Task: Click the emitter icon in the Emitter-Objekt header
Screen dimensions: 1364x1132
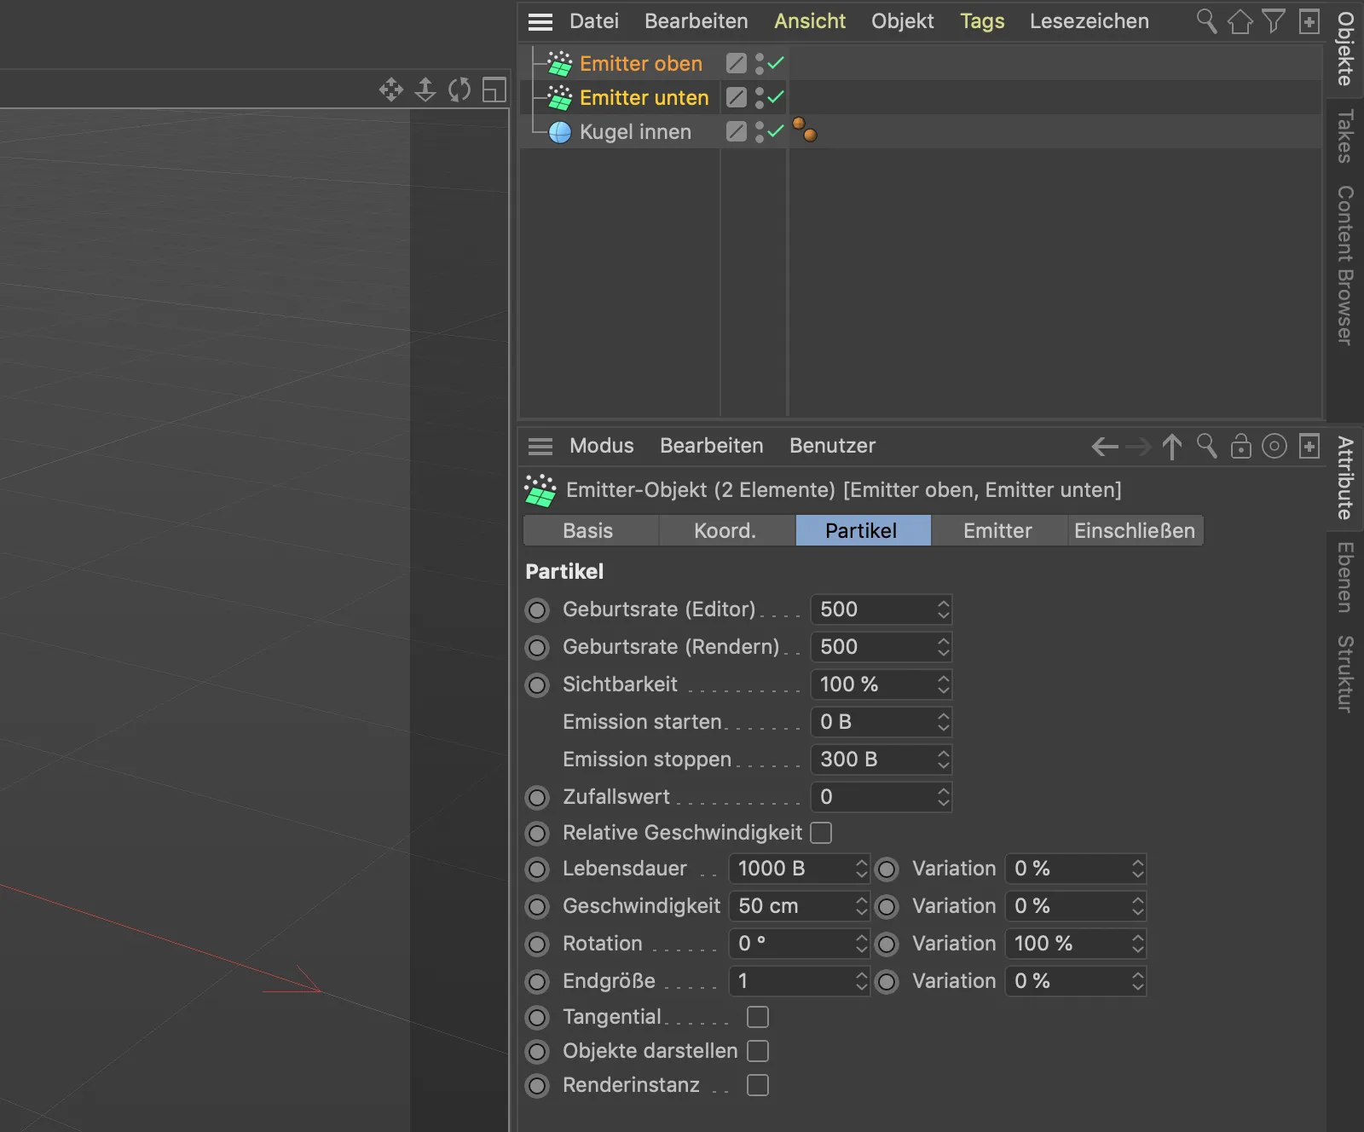Action: click(x=540, y=490)
